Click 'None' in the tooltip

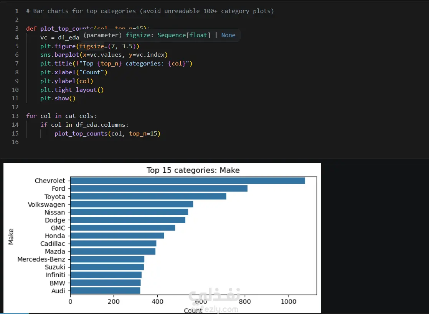click(228, 35)
